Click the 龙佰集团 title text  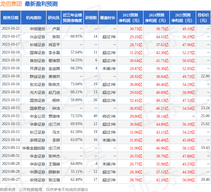[11, 4]
